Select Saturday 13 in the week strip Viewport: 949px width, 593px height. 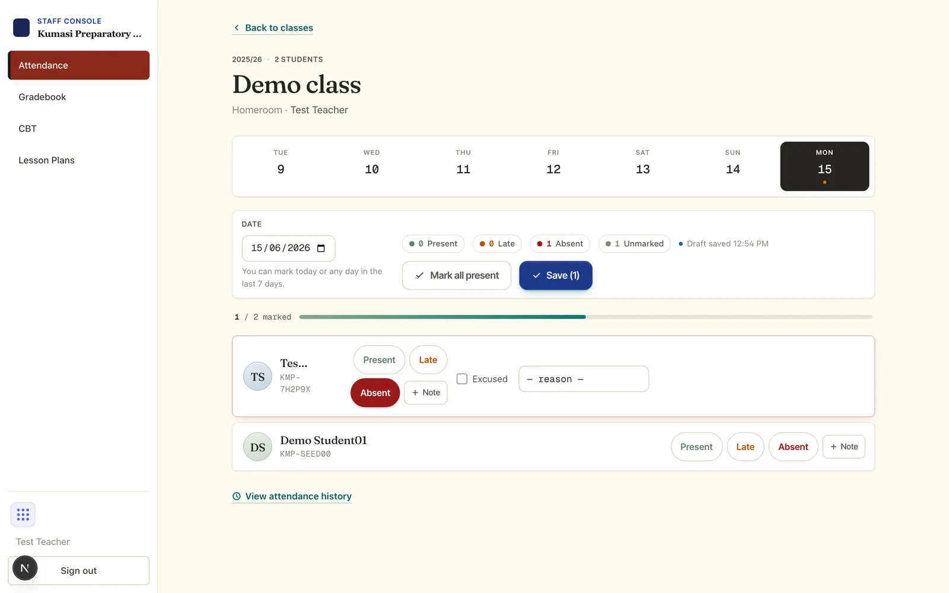pos(643,166)
